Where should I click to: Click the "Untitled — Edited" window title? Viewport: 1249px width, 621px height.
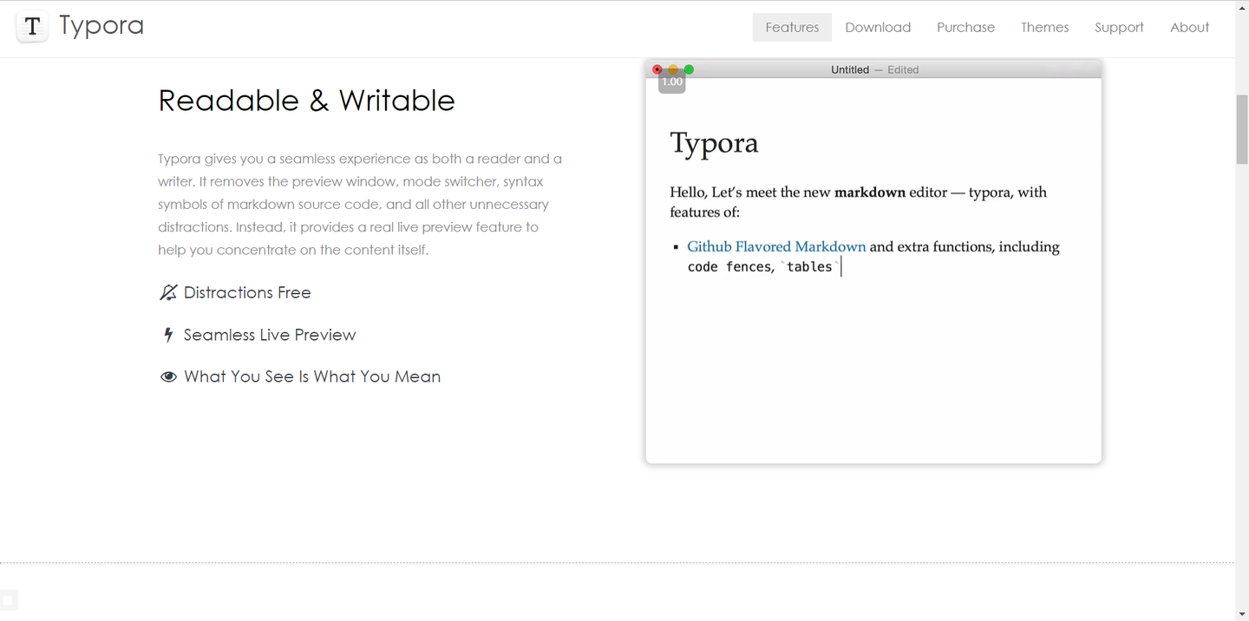(874, 69)
